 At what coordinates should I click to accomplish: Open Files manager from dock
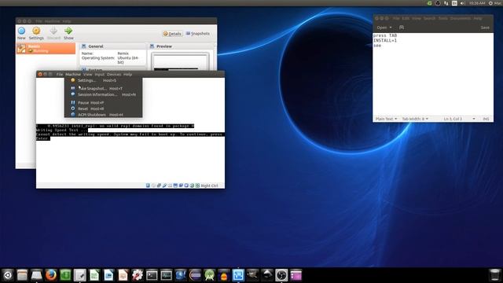point(22,275)
